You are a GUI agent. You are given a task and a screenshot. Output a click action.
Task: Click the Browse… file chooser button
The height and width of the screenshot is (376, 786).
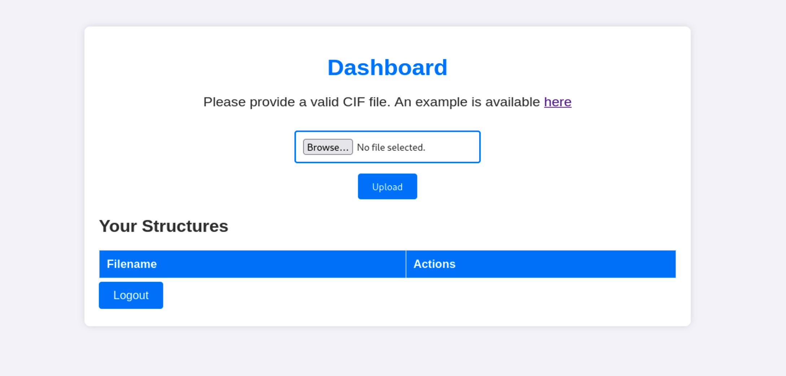[328, 147]
